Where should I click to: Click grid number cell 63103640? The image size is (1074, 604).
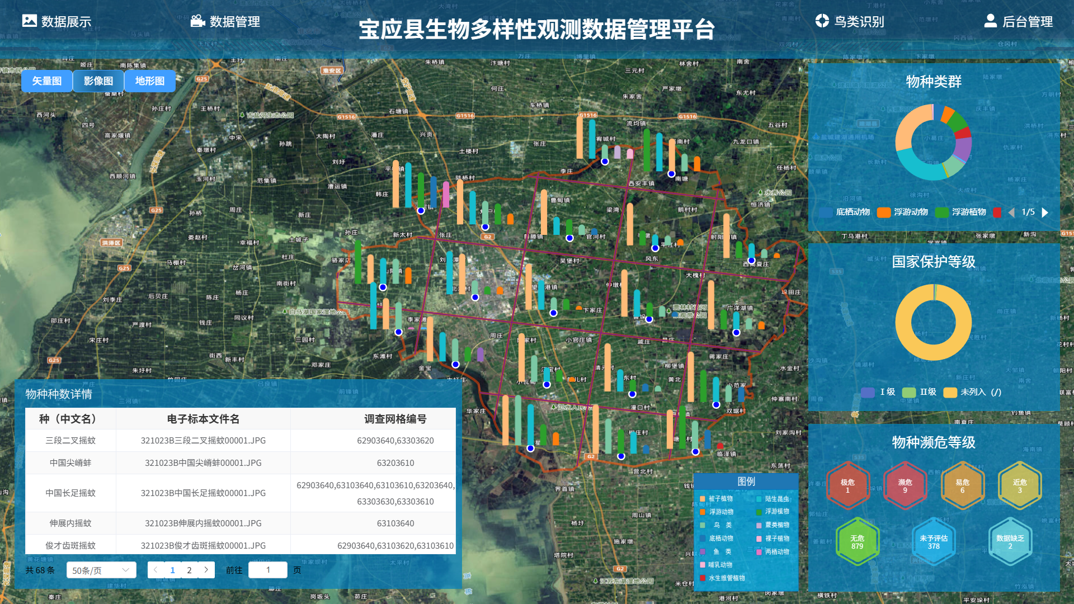395,523
